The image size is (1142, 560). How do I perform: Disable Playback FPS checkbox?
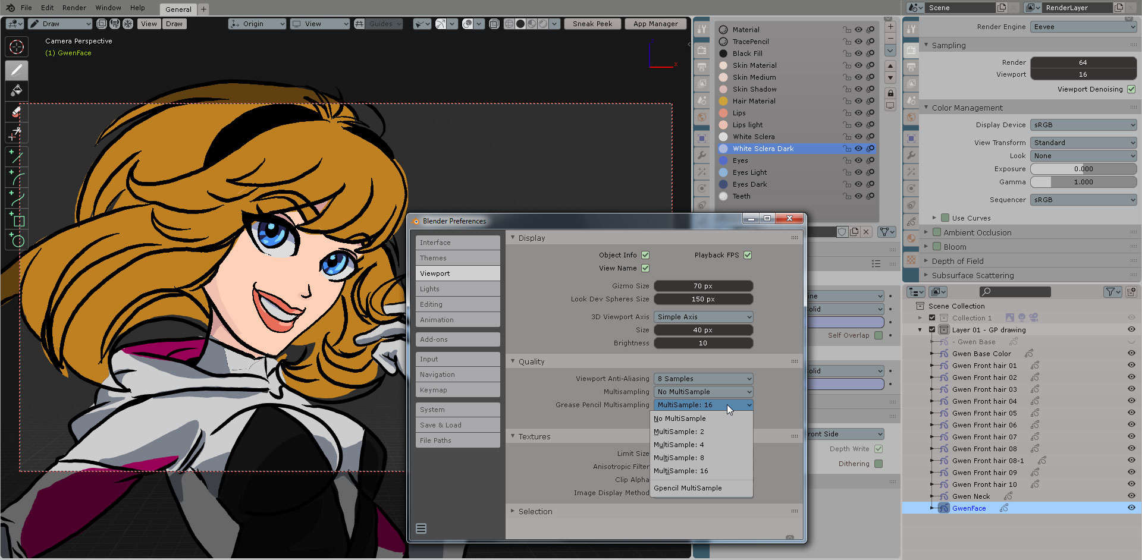pos(748,255)
